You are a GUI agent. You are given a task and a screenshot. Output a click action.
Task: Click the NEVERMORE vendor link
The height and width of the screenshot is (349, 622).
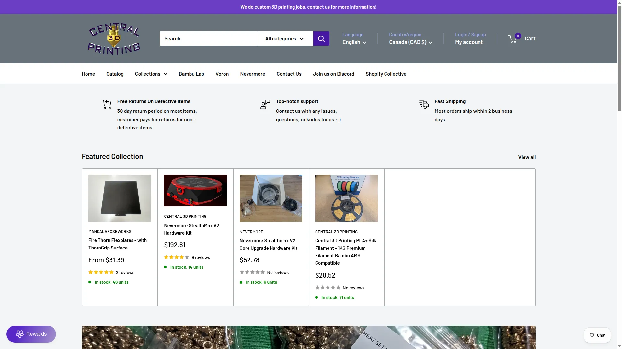[251, 232]
